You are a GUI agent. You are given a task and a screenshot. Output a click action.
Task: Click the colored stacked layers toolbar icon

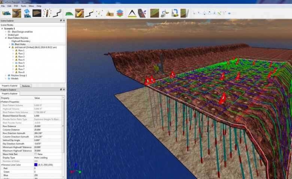pos(120,13)
